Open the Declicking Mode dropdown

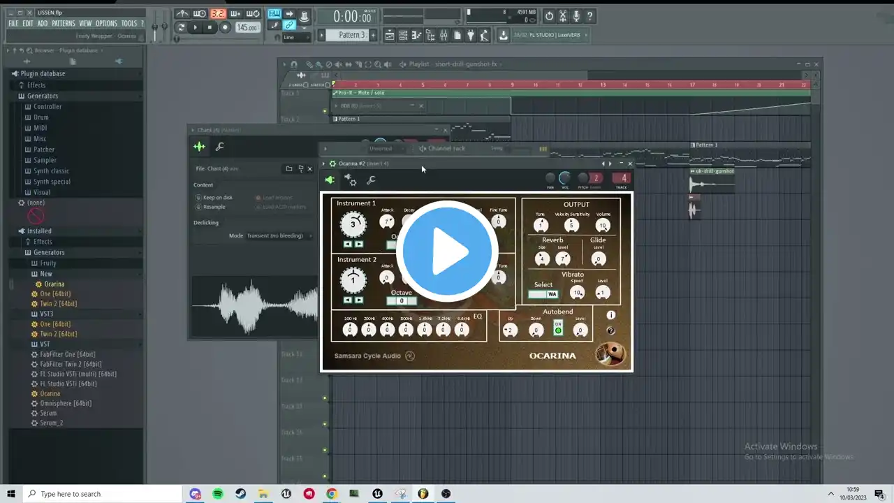(x=279, y=235)
